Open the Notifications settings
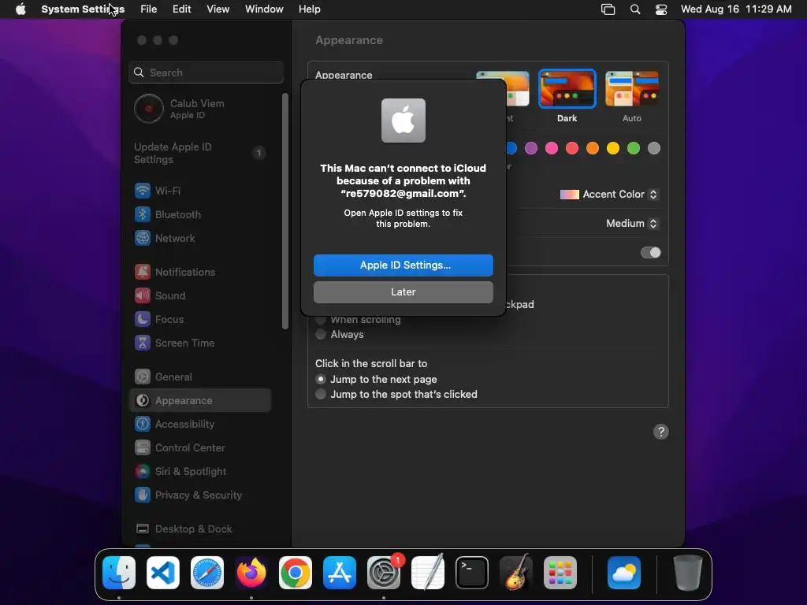Viewport: 807px width, 605px height. pos(200,272)
